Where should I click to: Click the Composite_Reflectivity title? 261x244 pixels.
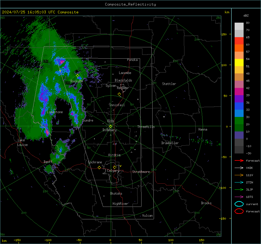pyautogui.click(x=130, y=4)
